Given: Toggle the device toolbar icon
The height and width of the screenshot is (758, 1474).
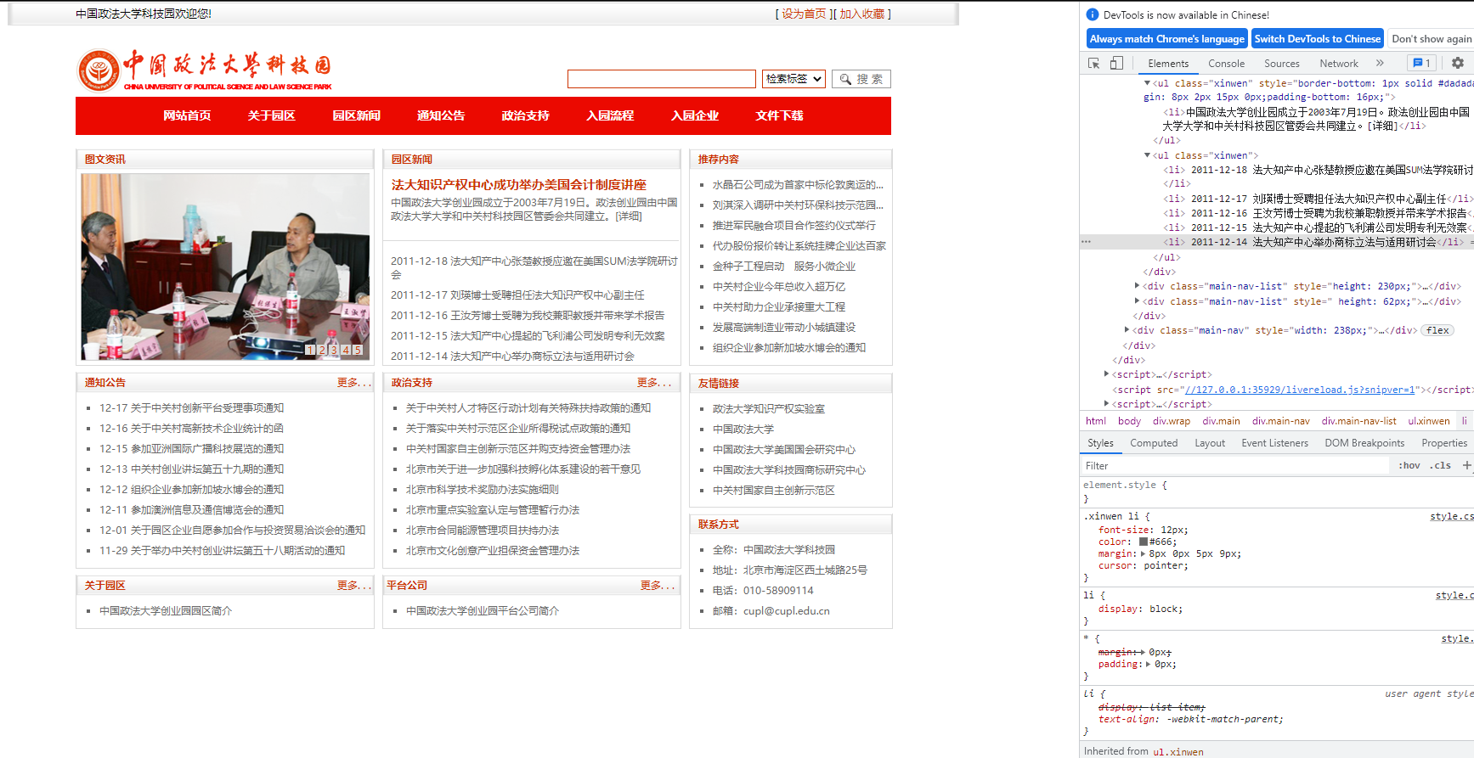Looking at the screenshot, I should tap(1116, 63).
